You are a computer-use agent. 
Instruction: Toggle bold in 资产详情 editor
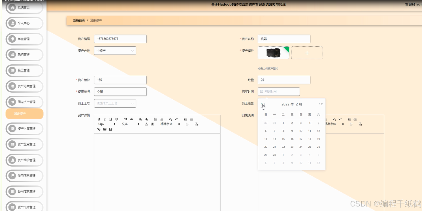coord(99,119)
